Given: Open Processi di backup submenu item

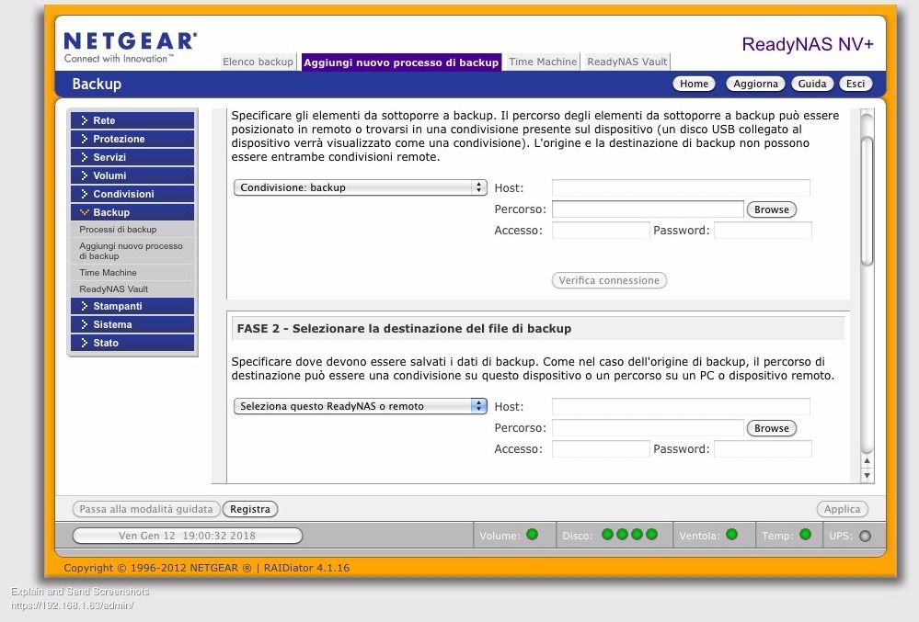Looking at the screenshot, I should (132, 230).
